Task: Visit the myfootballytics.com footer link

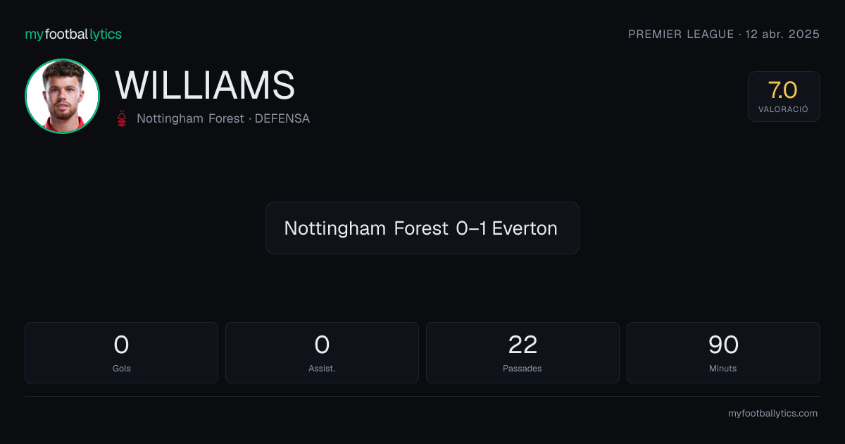Action: click(772, 414)
